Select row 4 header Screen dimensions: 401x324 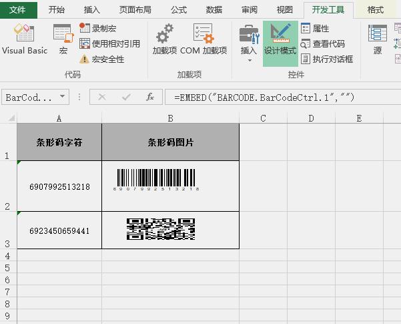click(x=8, y=256)
